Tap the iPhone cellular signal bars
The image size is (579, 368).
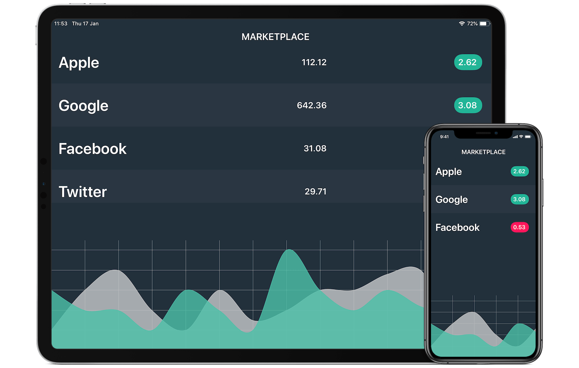point(515,137)
